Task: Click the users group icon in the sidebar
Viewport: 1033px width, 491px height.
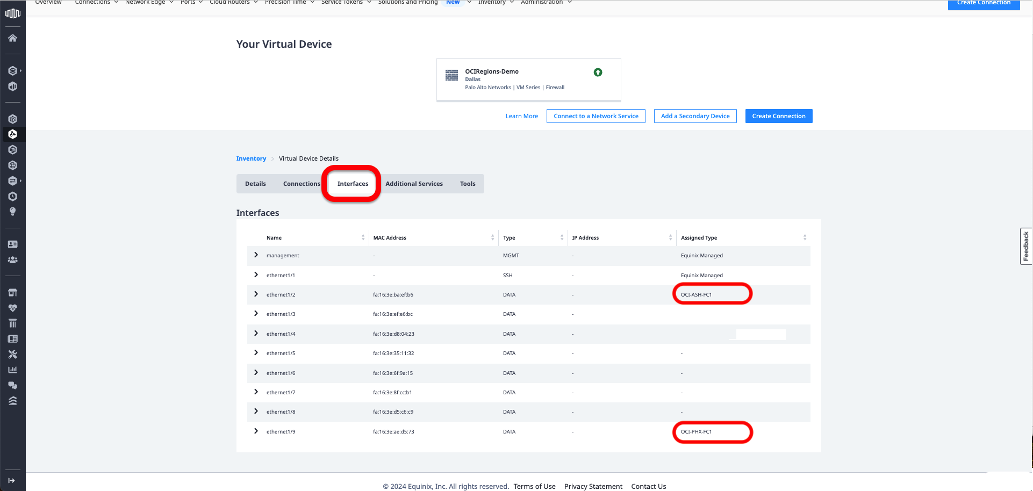Action: point(12,260)
